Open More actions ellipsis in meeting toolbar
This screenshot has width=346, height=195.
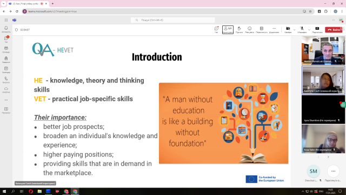click(274, 30)
